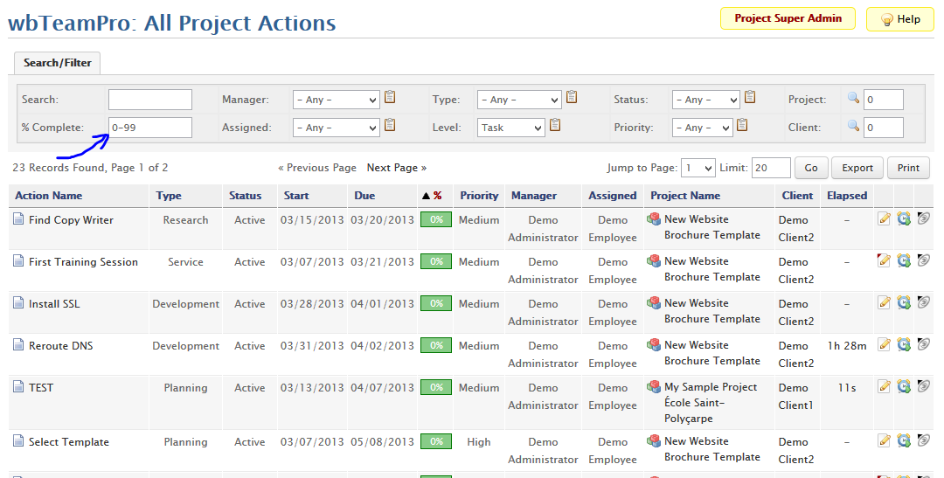The height and width of the screenshot is (478, 944).
Task: Click the edit pencil icon for Find Copy Writer
Action: tap(885, 218)
